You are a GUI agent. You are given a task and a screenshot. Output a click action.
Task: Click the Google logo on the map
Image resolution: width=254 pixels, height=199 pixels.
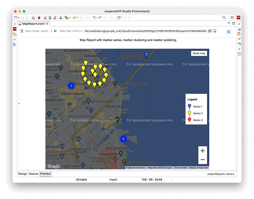[x=54, y=166]
